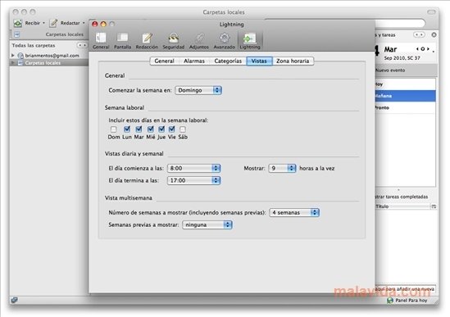The image size is (450, 317).
Task: Go to previous day arrow in mini calendar
Action: click(x=417, y=49)
